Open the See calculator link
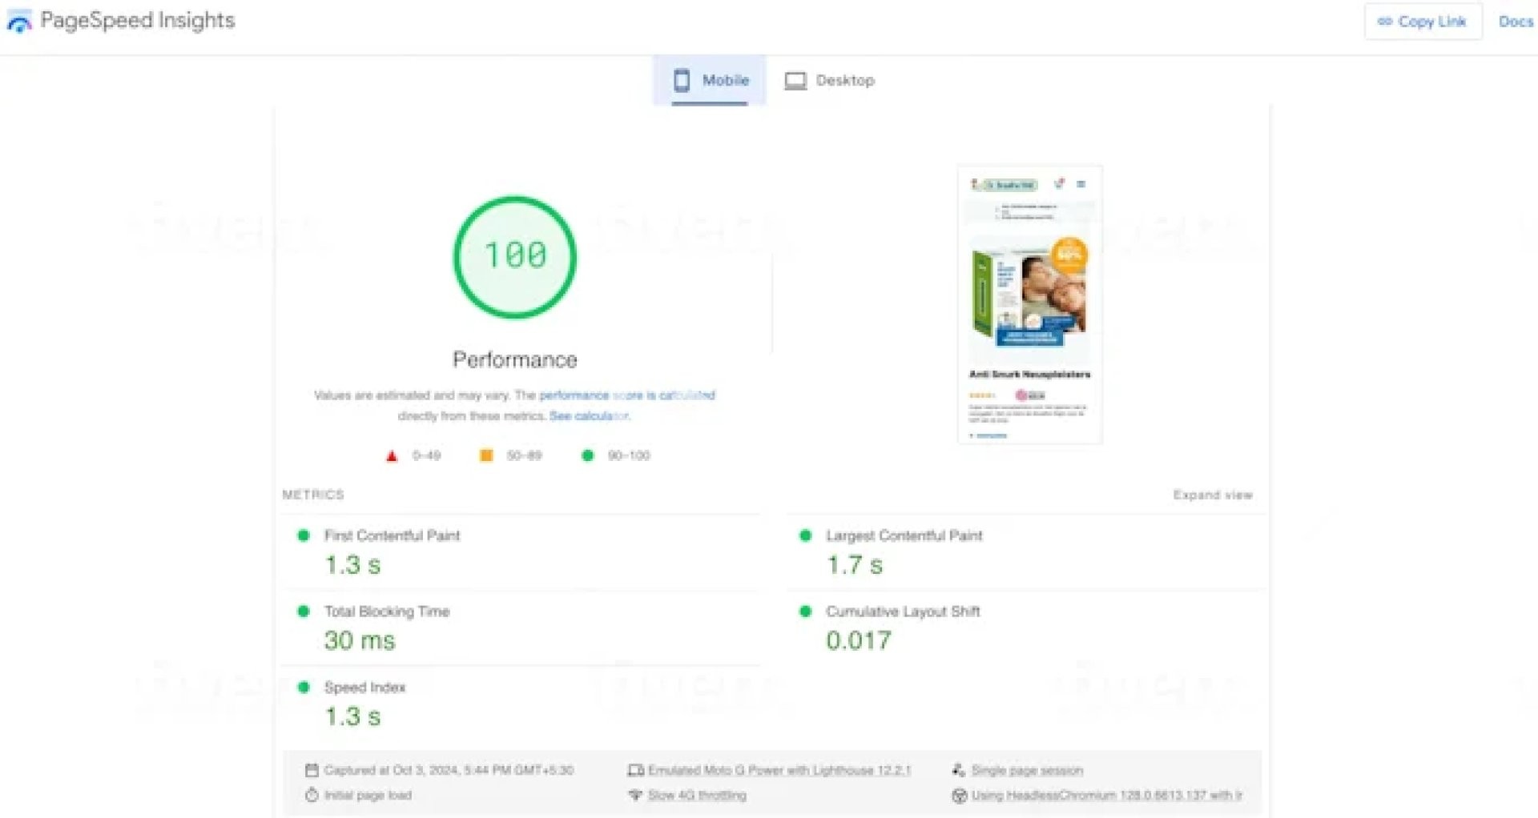Image resolution: width=1538 pixels, height=818 pixels. (x=589, y=415)
